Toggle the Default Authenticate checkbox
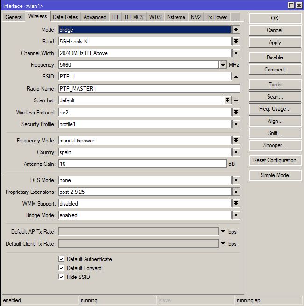 point(61,259)
